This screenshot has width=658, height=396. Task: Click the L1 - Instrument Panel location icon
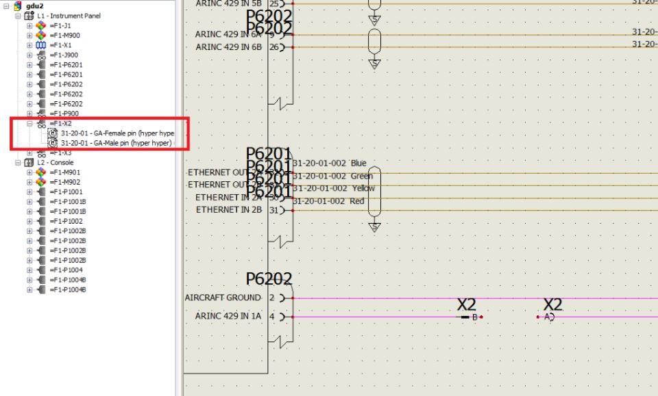click(x=29, y=16)
